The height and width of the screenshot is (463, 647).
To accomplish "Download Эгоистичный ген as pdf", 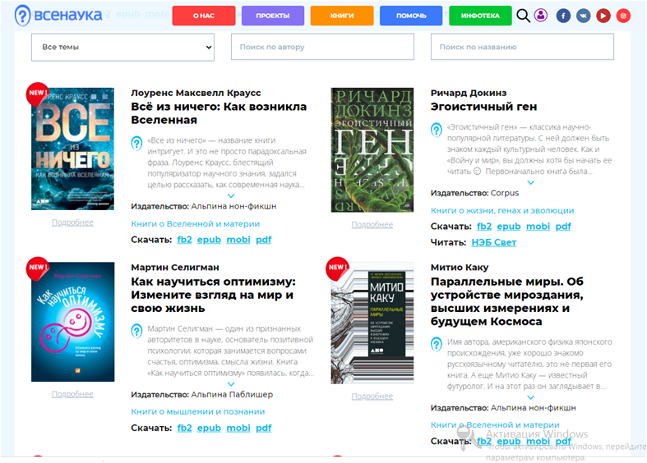I will click(x=563, y=227).
